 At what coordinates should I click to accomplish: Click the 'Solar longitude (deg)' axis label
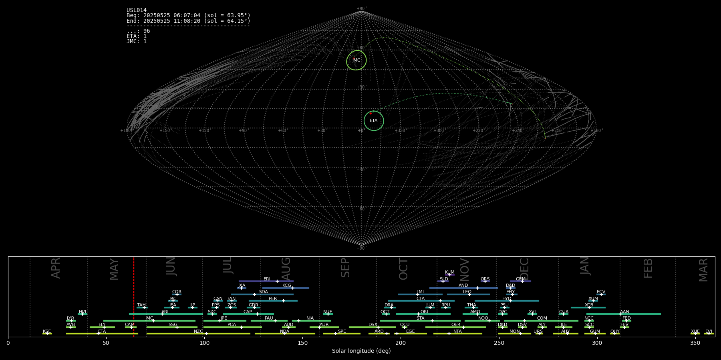[361, 351]
